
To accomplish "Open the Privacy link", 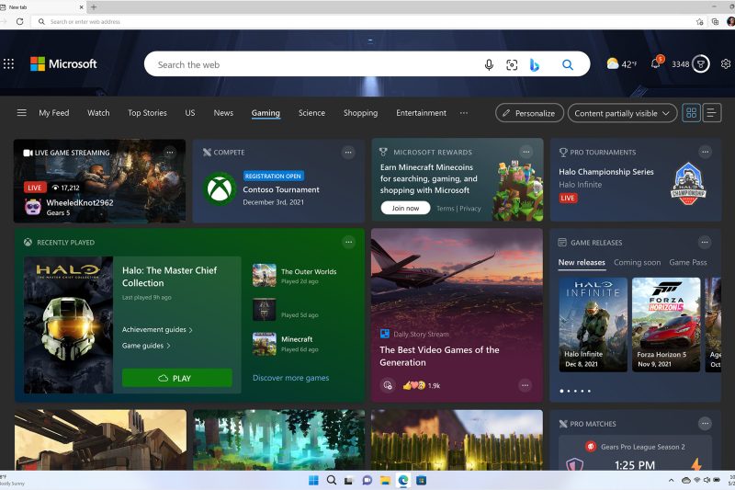I will pos(470,208).
